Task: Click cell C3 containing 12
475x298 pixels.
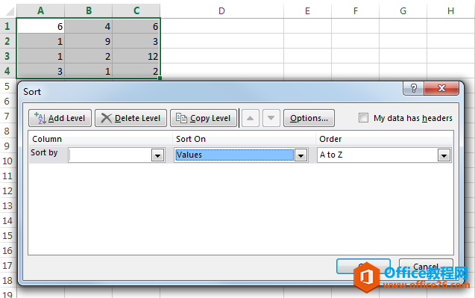Action: pyautogui.click(x=136, y=56)
